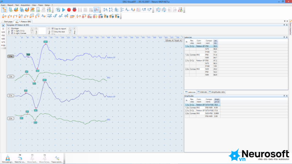Screen dimensions: 292x164
Task: Click the V-labeled visual EP test icon
Action: 78,16
